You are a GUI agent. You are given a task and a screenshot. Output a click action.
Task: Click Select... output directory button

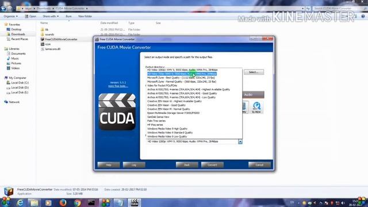click(254, 72)
